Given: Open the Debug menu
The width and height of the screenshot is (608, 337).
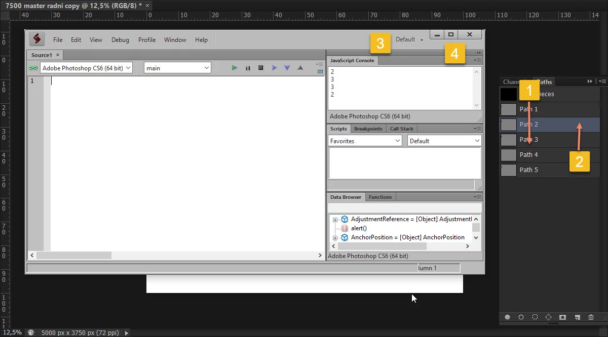Looking at the screenshot, I should click(120, 39).
